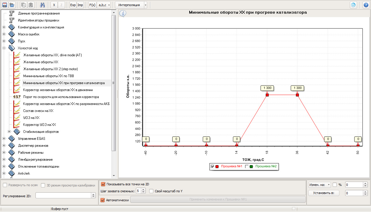Open settings with the gear icon

(x=353, y=5)
